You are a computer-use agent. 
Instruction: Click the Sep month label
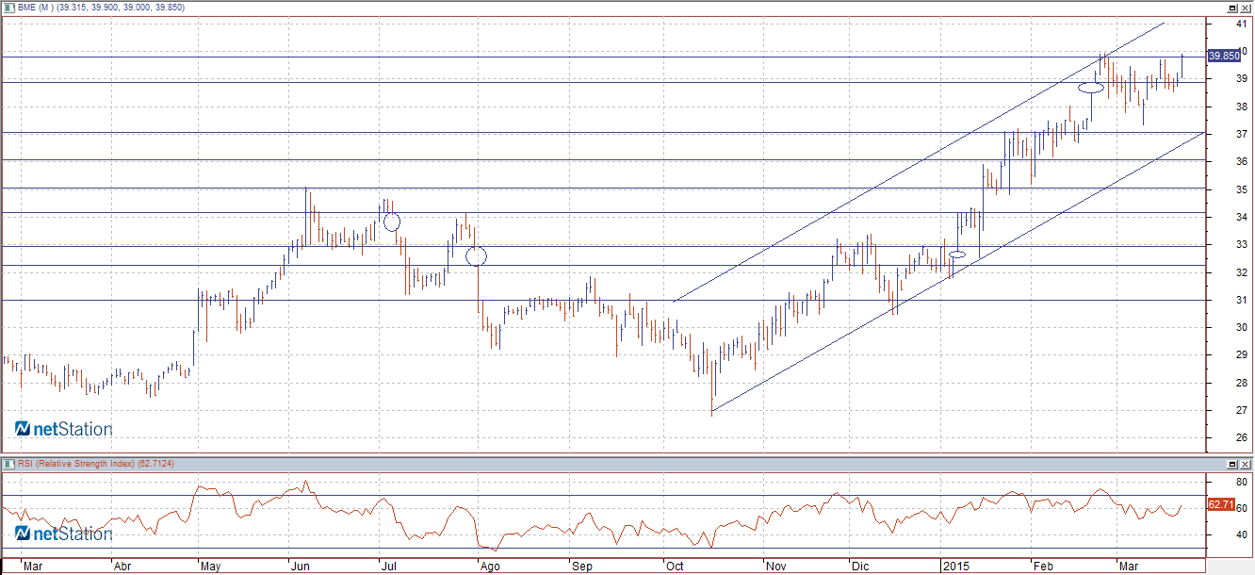(581, 567)
